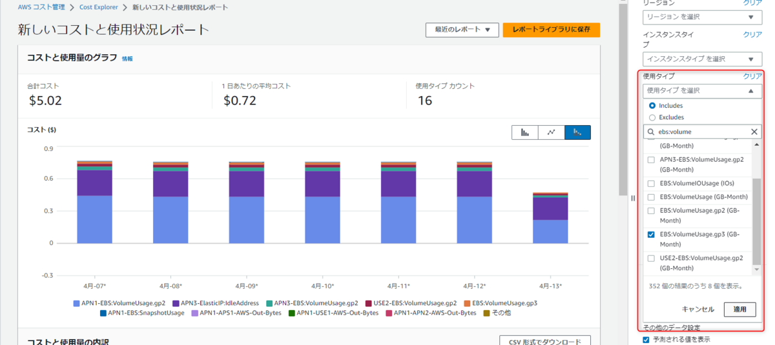This screenshot has height=345, width=775.
Task: Click APN3-ElasticIP:IdleAddress legend swatch
Action: tap(176, 302)
